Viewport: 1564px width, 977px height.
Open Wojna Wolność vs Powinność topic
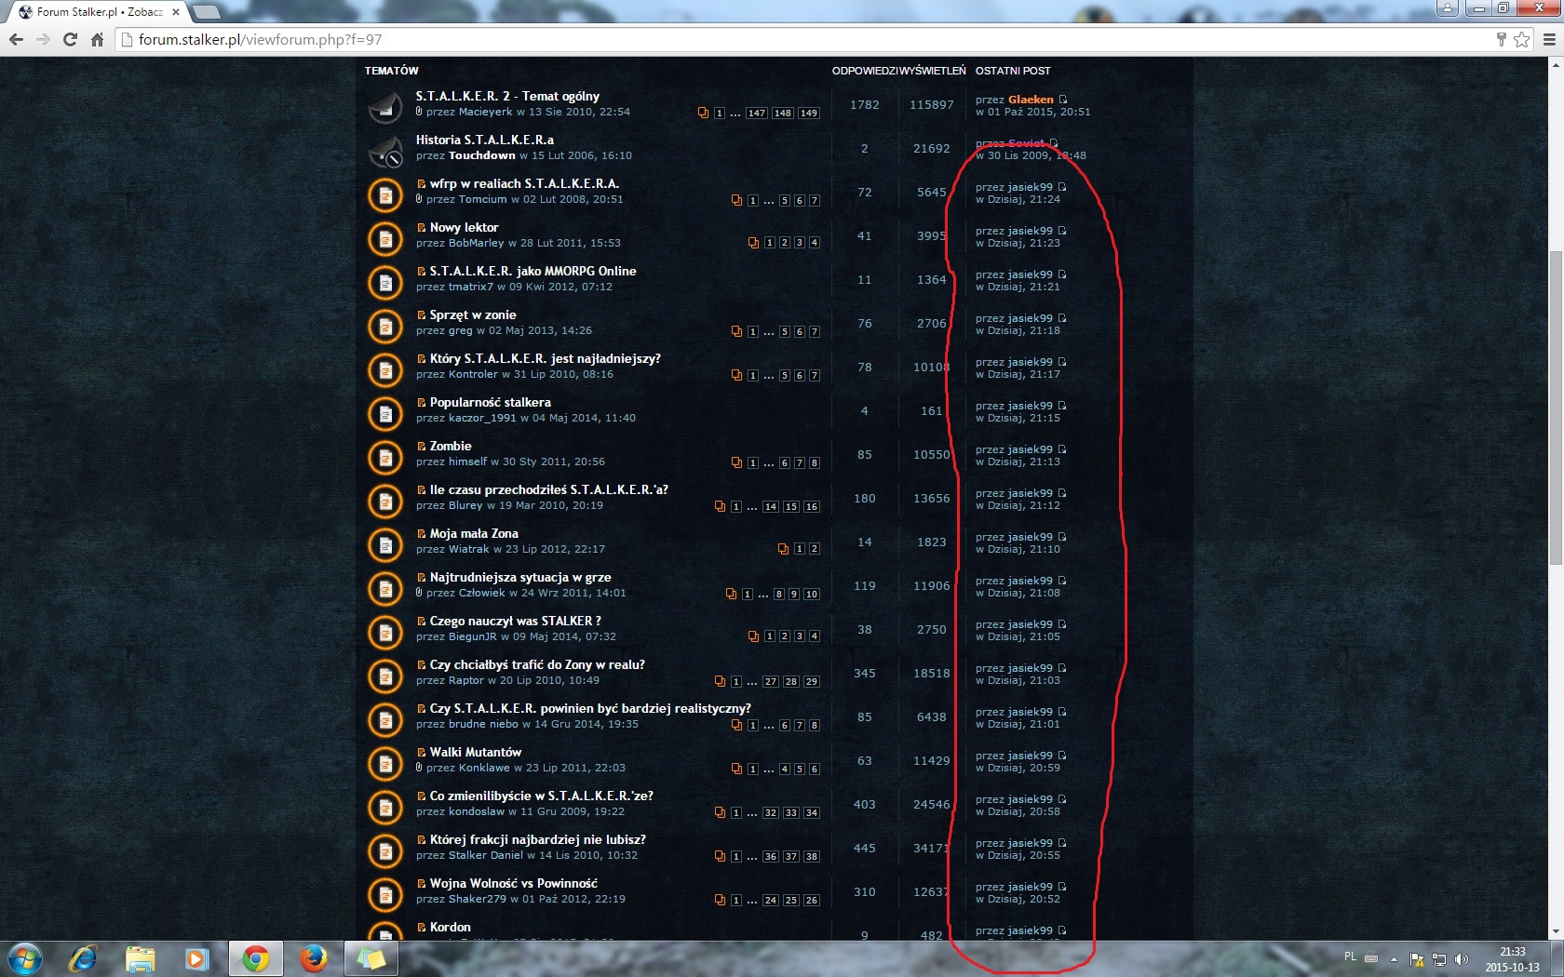(x=513, y=883)
